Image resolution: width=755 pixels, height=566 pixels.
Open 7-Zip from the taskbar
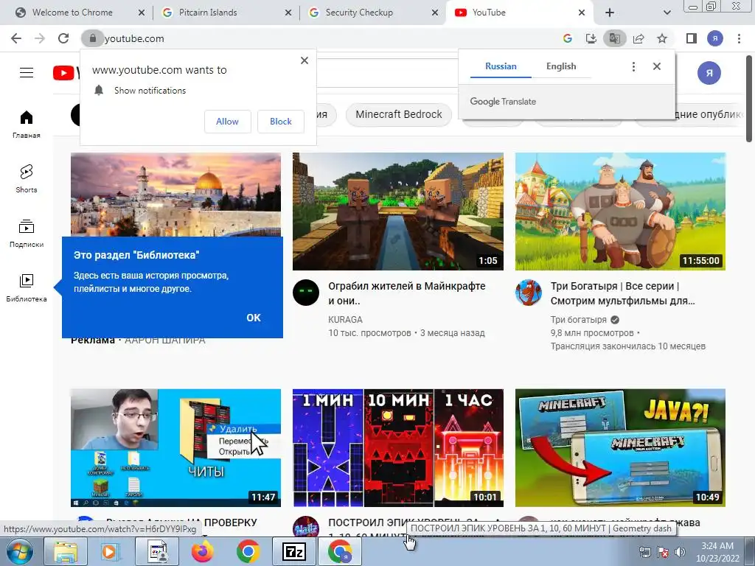293,551
